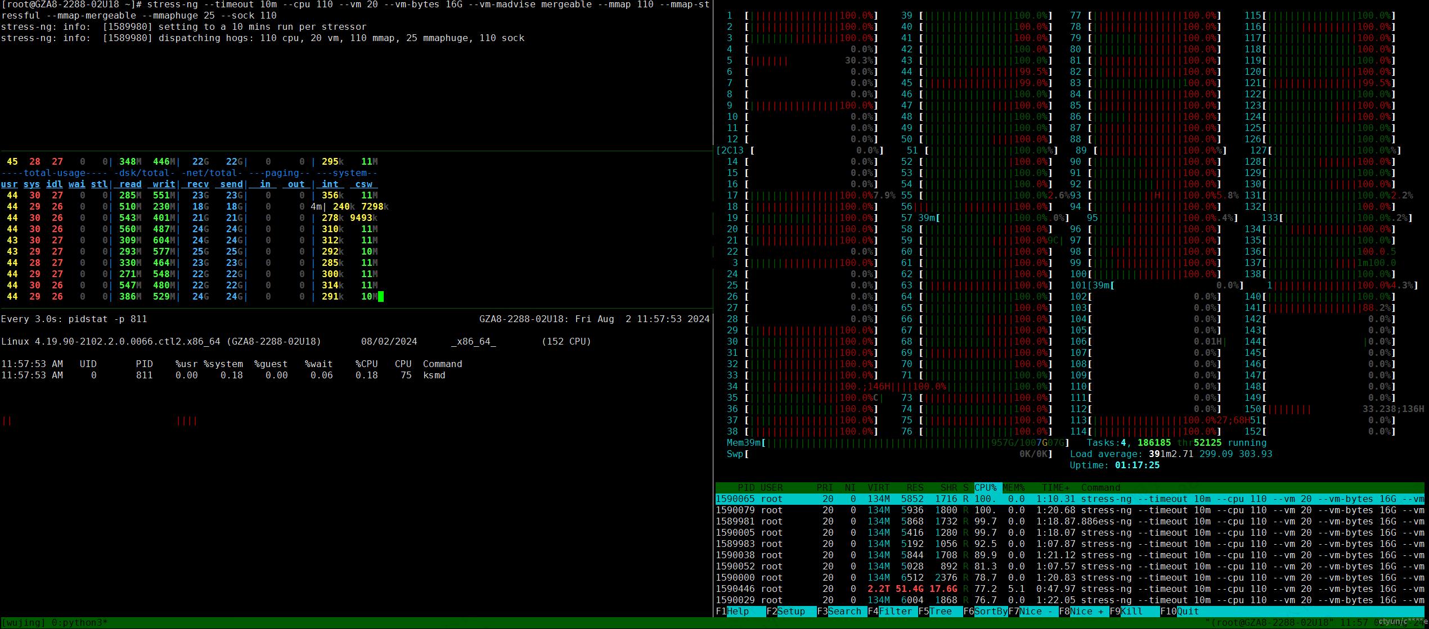Image resolution: width=1429 pixels, height=629 pixels.
Task: Select process row with PID 1590052
Action: coord(1069,566)
